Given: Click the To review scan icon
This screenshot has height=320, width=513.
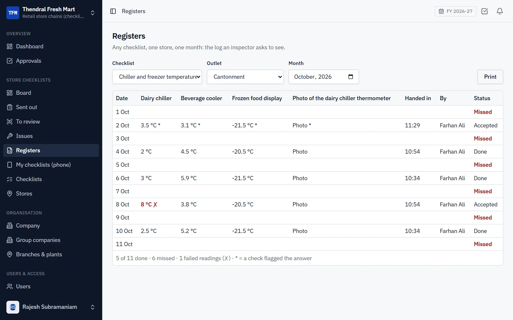Looking at the screenshot, I should 10,122.
